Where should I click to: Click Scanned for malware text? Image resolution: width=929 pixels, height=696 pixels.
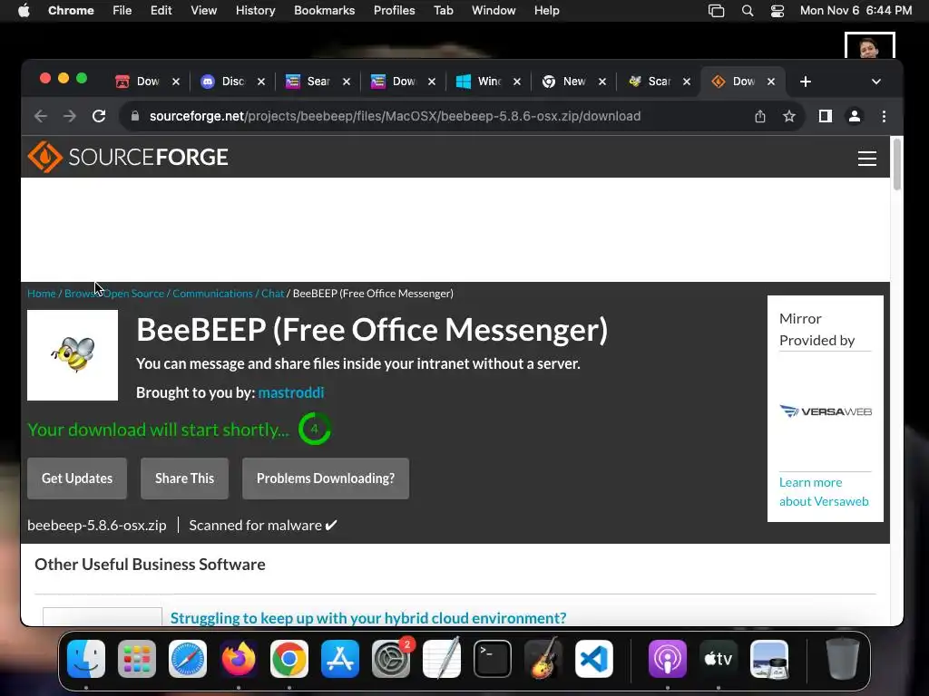click(x=262, y=526)
